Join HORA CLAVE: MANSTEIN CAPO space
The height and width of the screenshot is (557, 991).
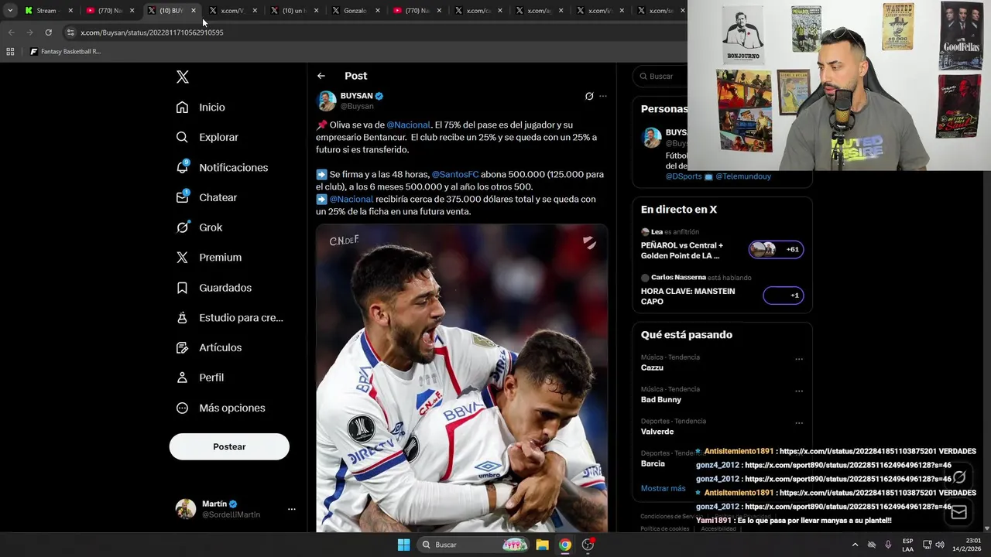point(688,296)
